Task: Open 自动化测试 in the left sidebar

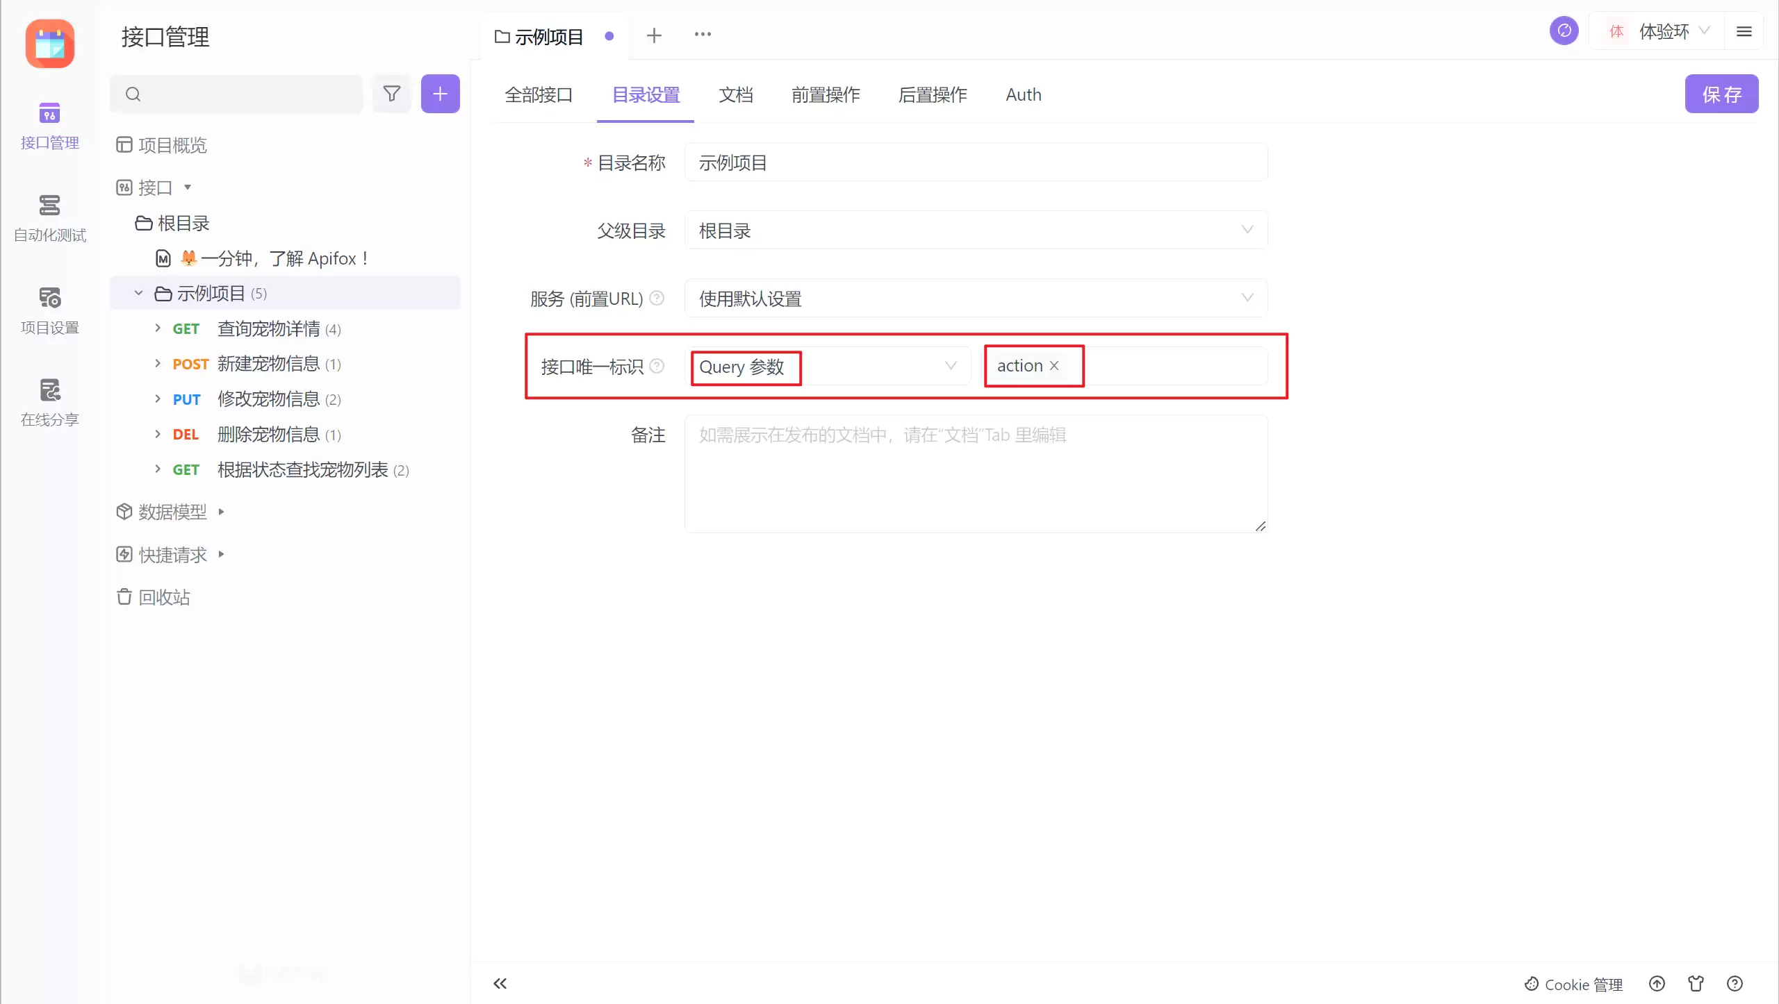Action: coord(49,219)
